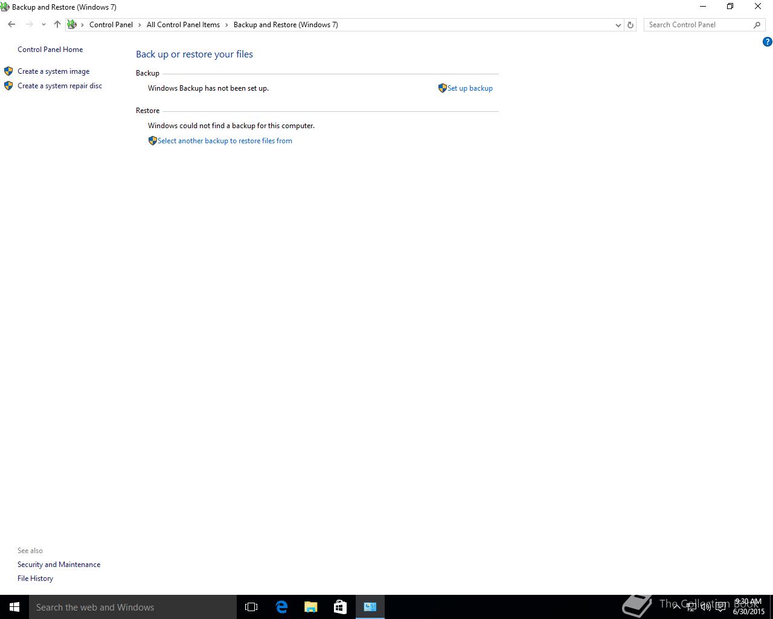Click Create a system repair disc link

[x=60, y=86]
